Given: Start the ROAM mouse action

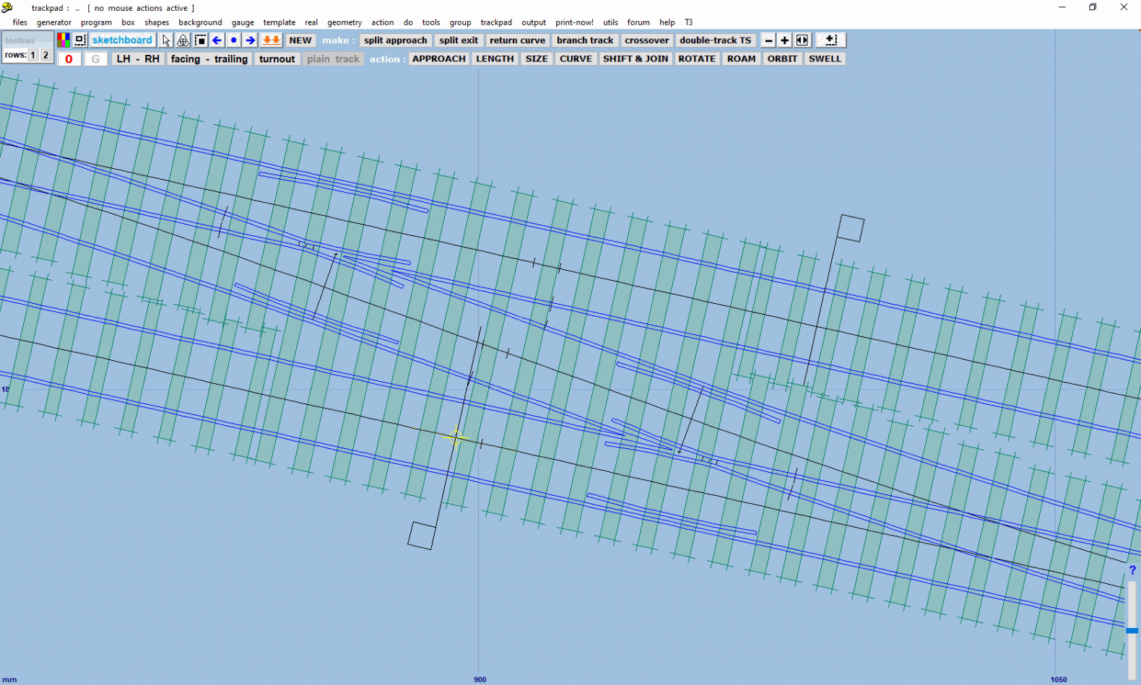Looking at the screenshot, I should (x=741, y=59).
